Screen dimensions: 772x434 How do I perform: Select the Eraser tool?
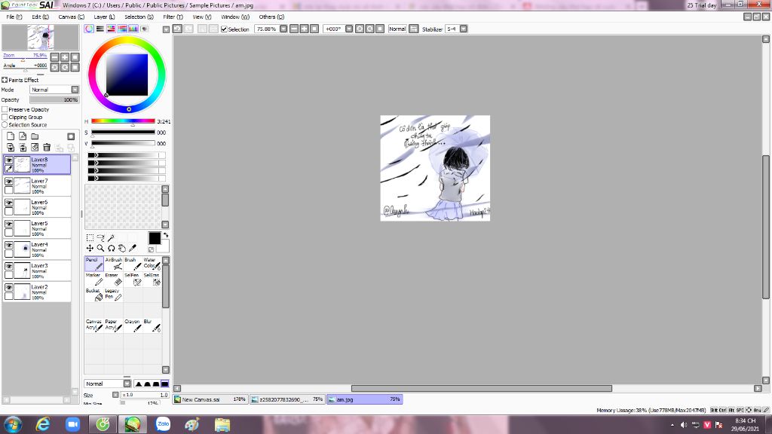[113, 279]
